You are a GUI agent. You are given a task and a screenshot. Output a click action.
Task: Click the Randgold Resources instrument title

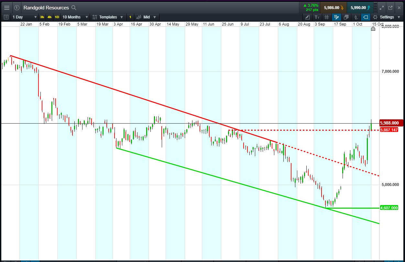pos(46,8)
